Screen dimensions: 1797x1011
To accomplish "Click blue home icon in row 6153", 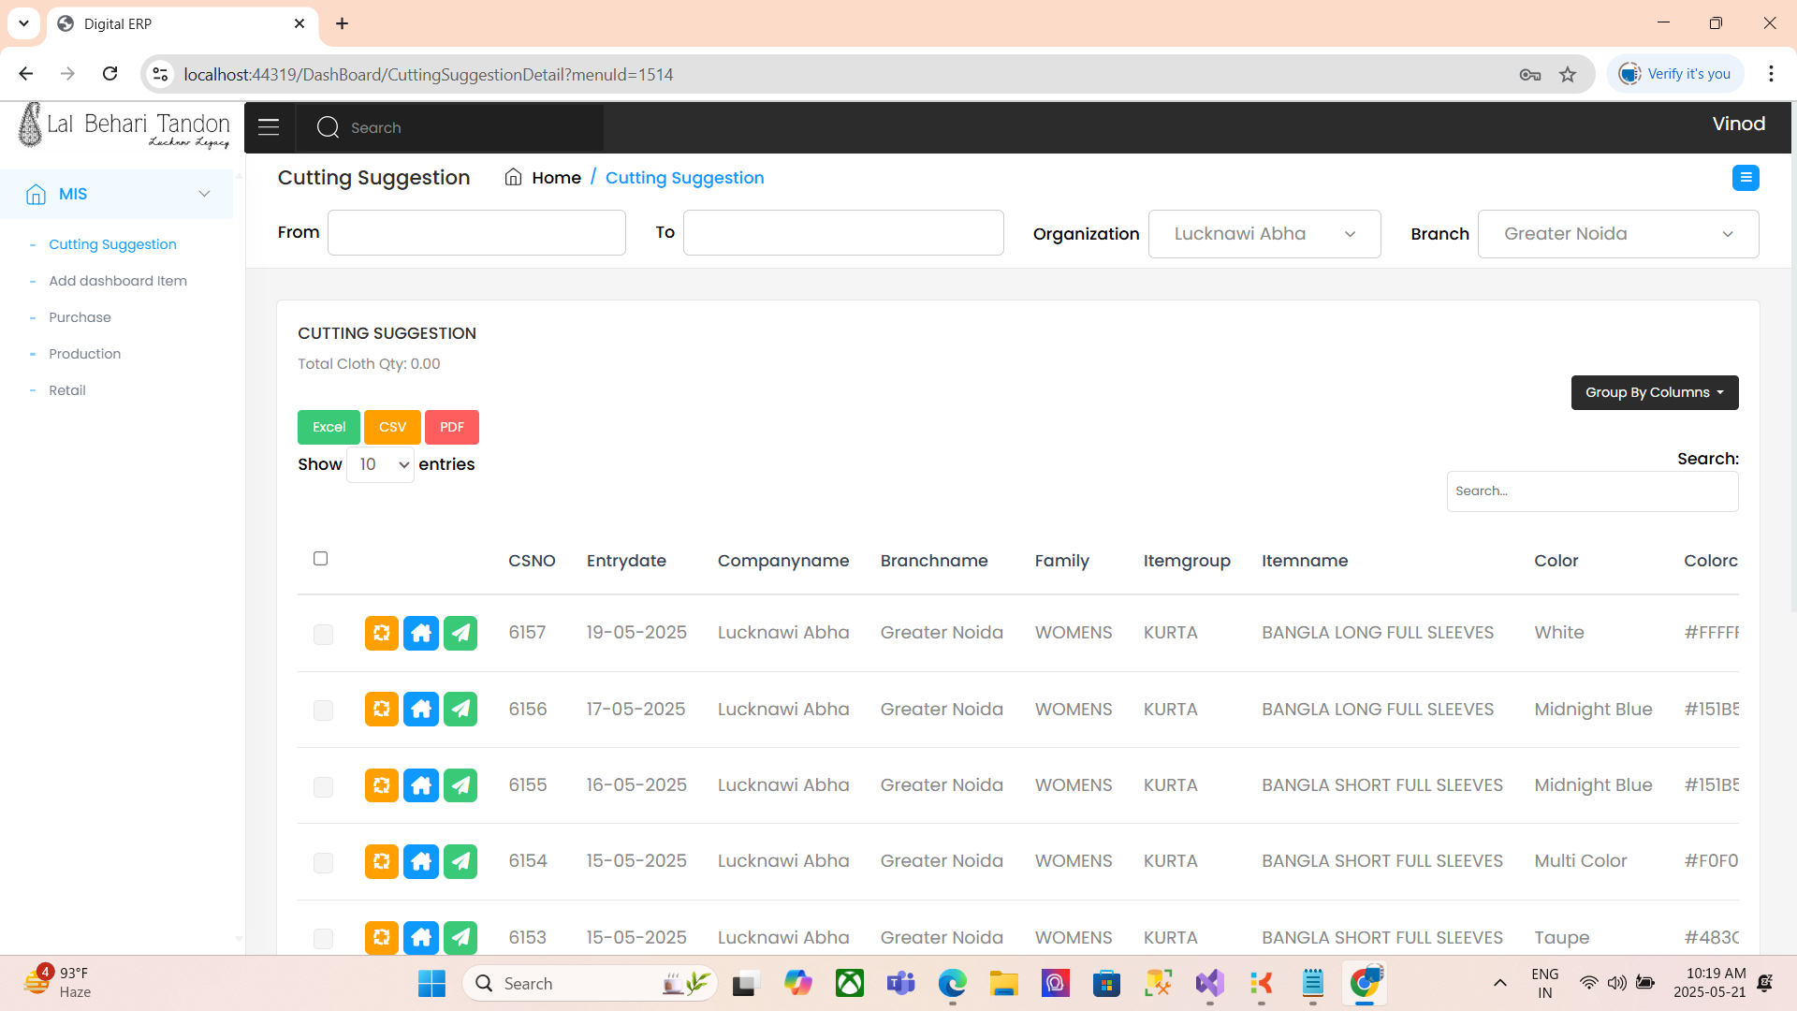I will point(421,937).
